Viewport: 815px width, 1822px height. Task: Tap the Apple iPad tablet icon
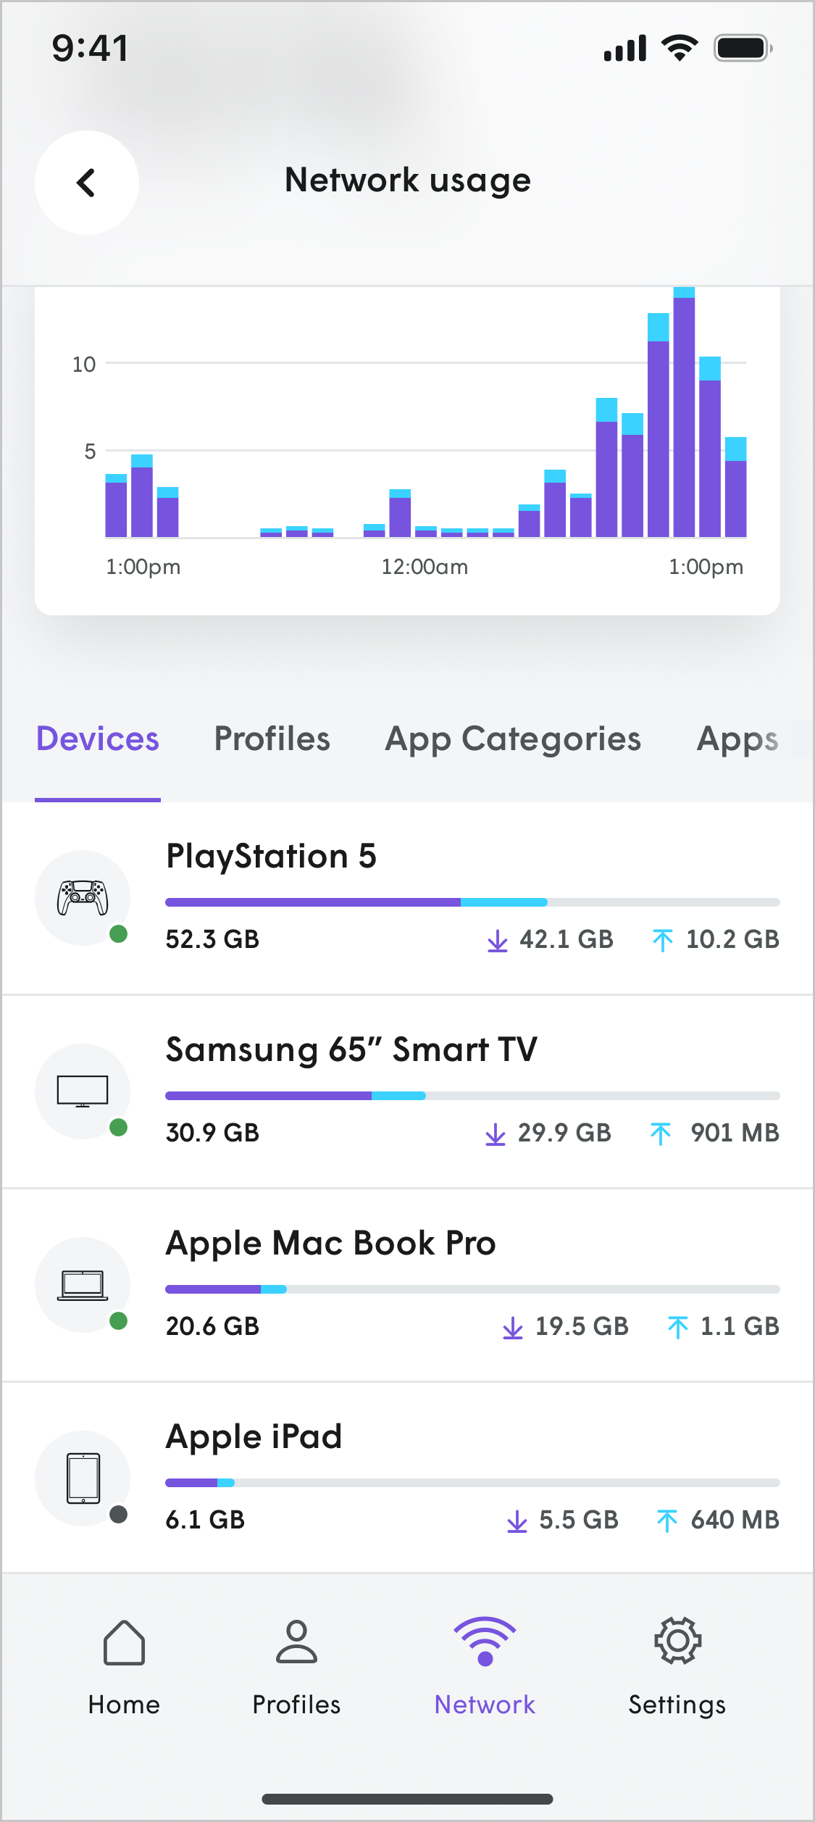[x=83, y=1478]
